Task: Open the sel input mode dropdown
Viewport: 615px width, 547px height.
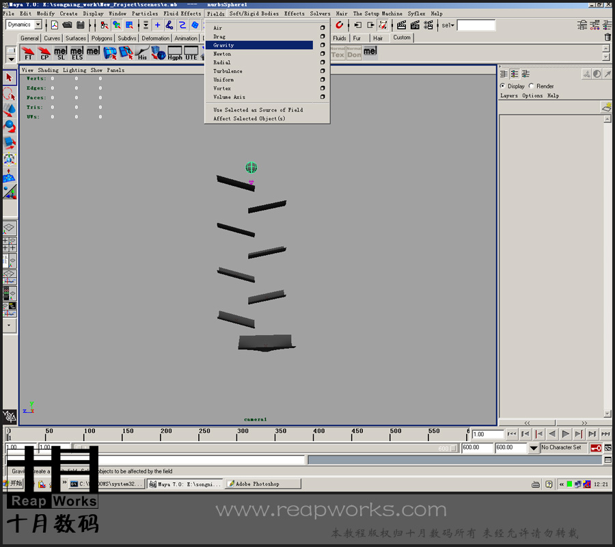Action: tap(448, 25)
